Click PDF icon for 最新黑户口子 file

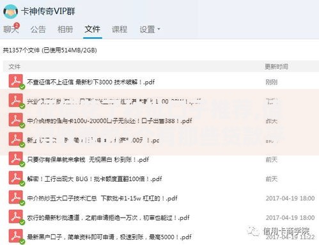click(x=16, y=236)
